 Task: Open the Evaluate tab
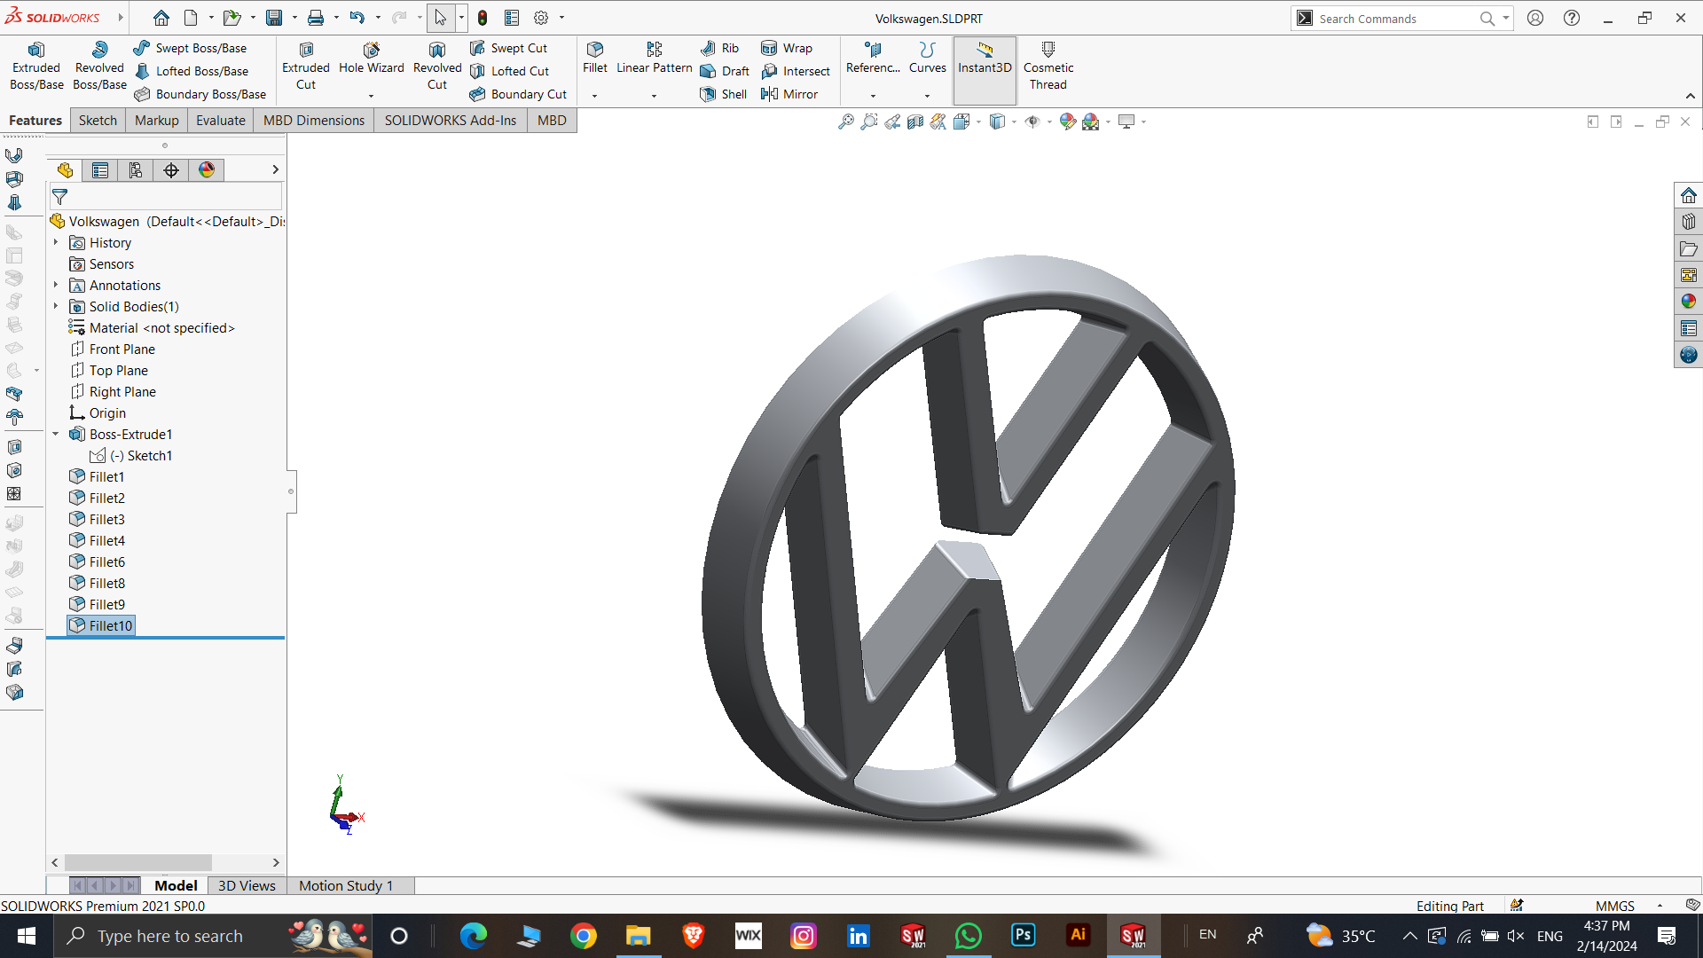point(220,121)
